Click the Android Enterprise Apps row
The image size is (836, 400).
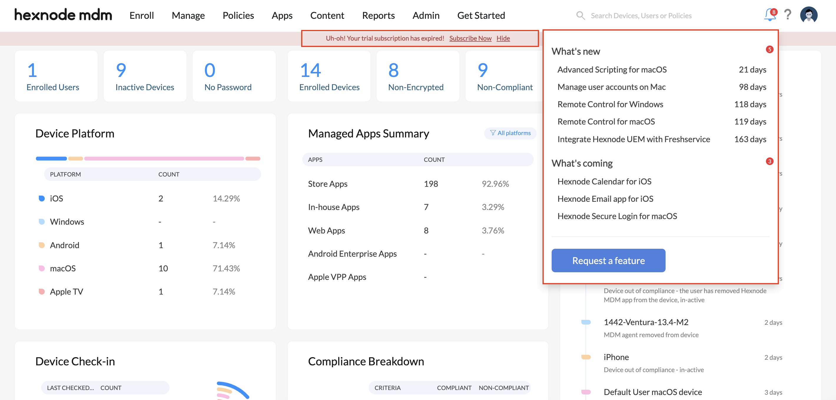click(x=418, y=254)
